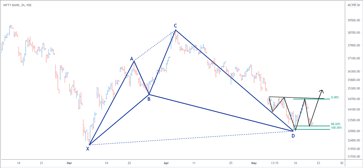This screenshot has height=168, width=363.
Task: Select the 34100.00 price axis label
Action: tap(353, 109)
